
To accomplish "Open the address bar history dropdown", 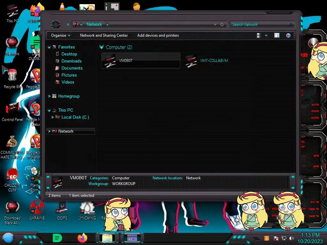I will (x=215, y=24).
